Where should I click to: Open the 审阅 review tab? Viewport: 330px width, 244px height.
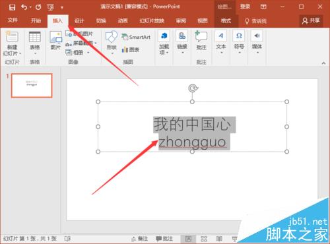coord(181,20)
